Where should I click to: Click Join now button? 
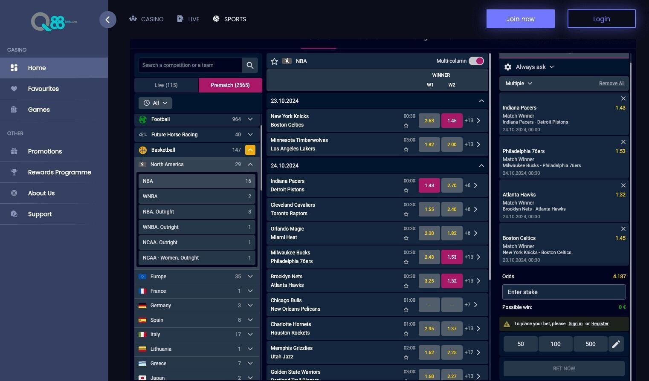click(x=521, y=19)
